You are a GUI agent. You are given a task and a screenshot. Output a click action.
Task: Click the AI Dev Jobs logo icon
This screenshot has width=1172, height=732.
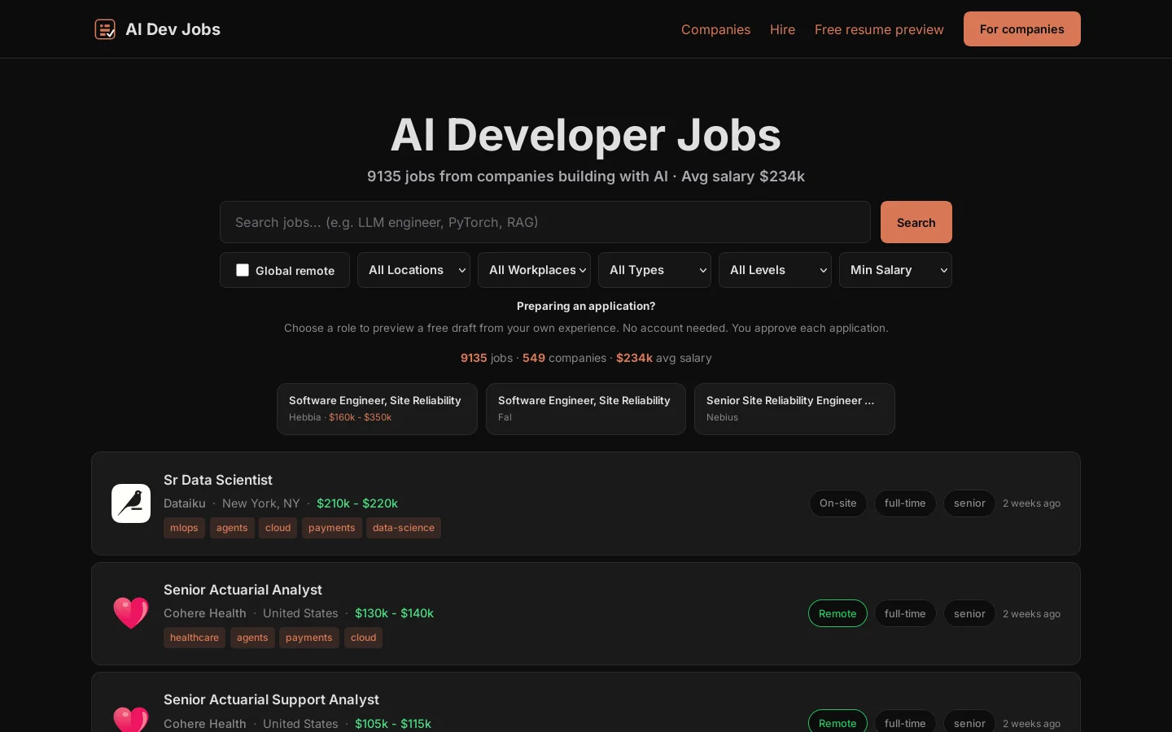(105, 29)
